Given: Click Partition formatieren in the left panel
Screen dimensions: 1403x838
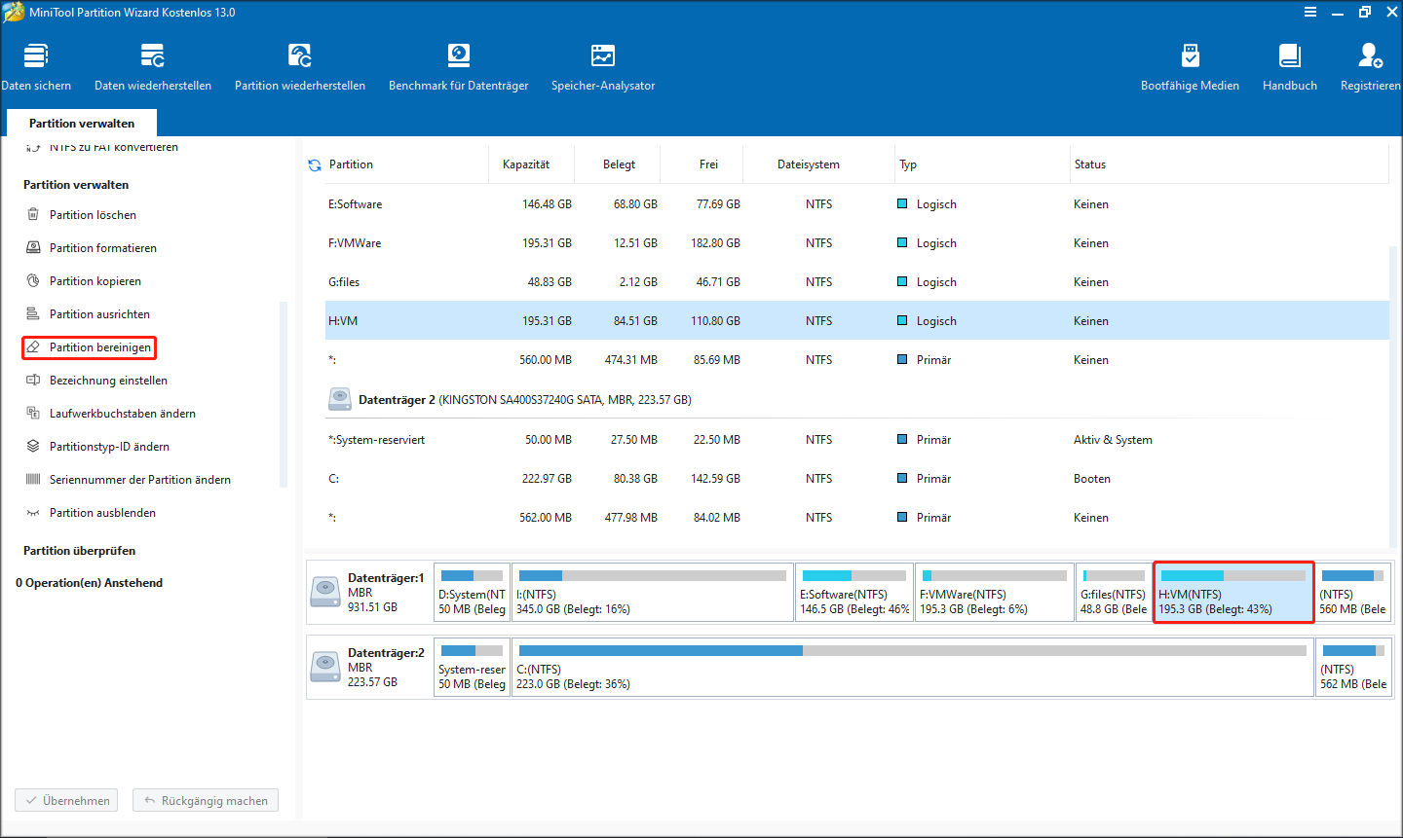Looking at the screenshot, I should [x=102, y=248].
